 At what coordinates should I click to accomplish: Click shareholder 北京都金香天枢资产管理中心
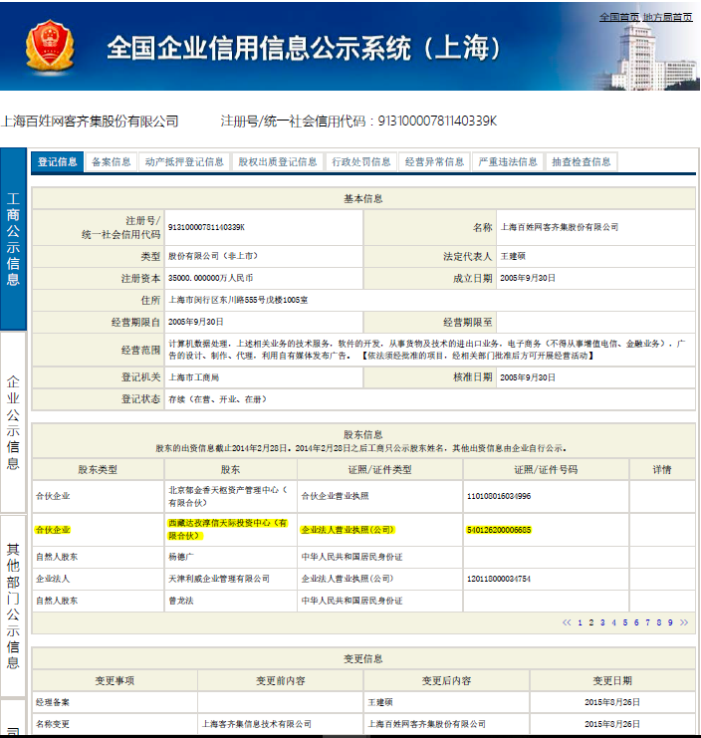click(x=228, y=497)
